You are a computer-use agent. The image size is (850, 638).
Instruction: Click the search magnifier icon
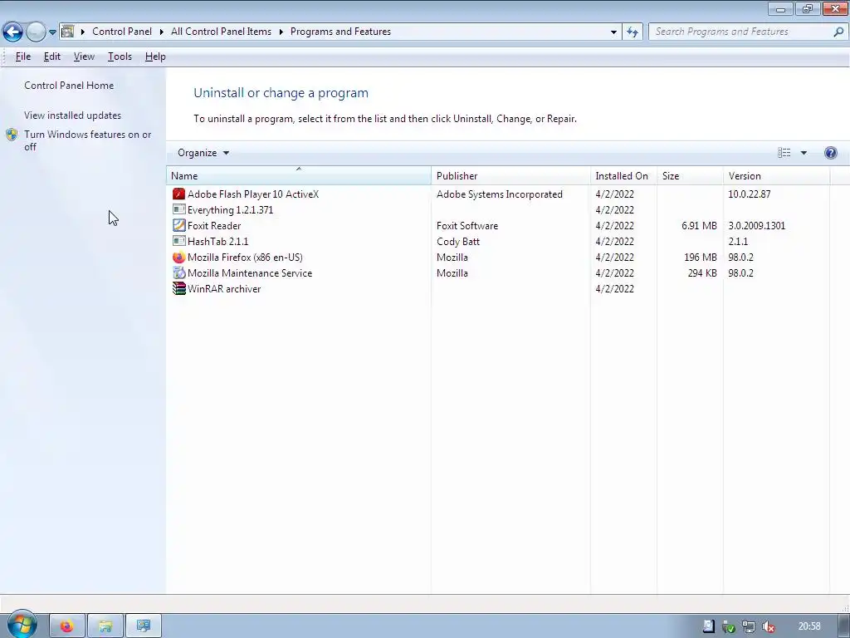pos(838,32)
